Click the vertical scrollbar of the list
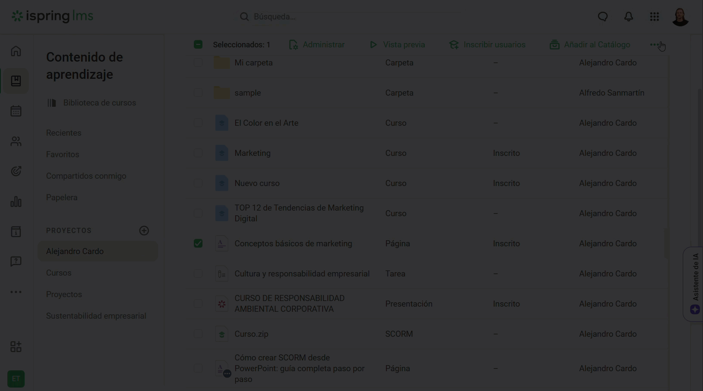 [x=666, y=243]
